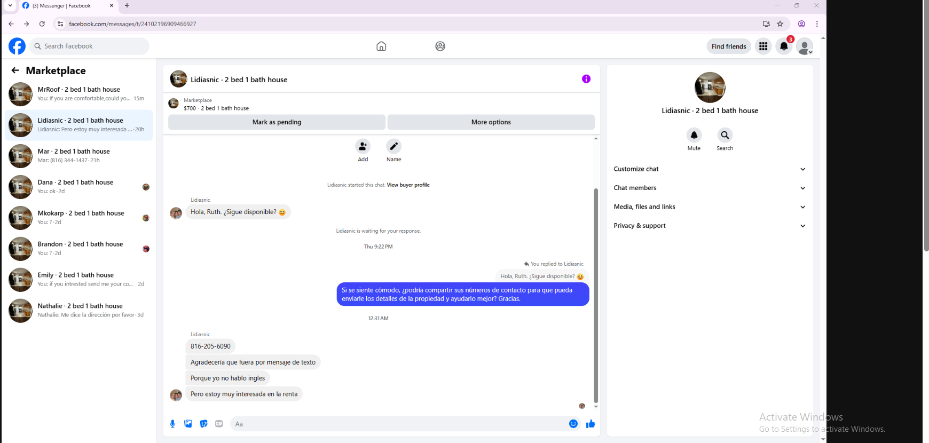Click the Add people icon
929x443 pixels.
point(363,146)
